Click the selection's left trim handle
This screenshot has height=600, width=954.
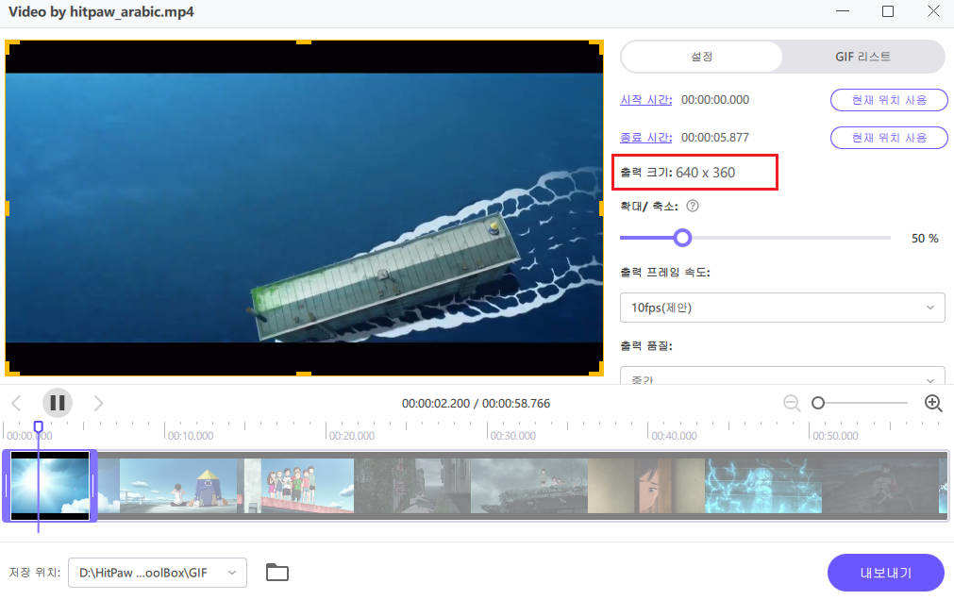coord(6,486)
